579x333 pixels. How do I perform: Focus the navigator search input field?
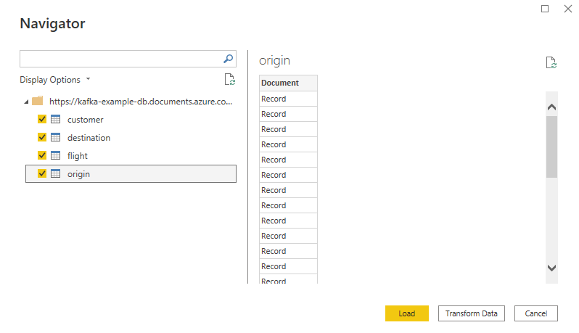(121, 59)
